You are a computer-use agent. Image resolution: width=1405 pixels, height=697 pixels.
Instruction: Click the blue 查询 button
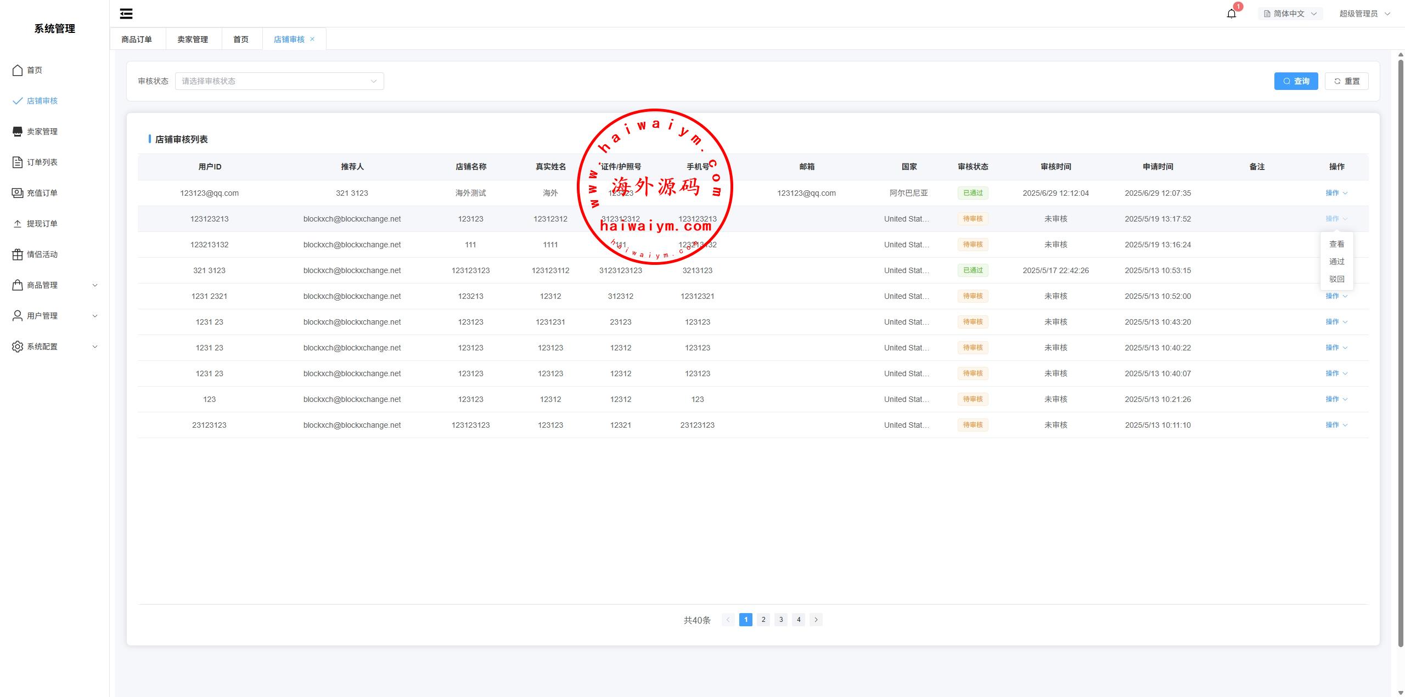(1296, 81)
